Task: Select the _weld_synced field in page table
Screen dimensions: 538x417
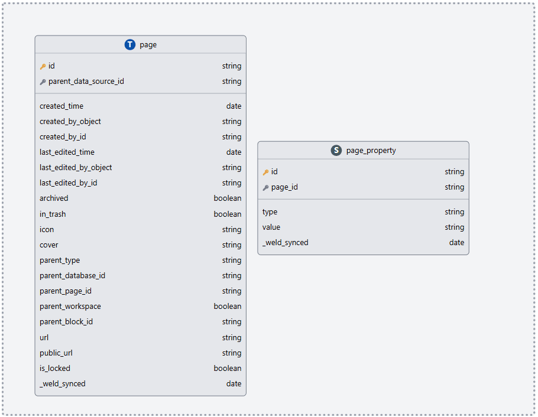Action: click(x=63, y=384)
